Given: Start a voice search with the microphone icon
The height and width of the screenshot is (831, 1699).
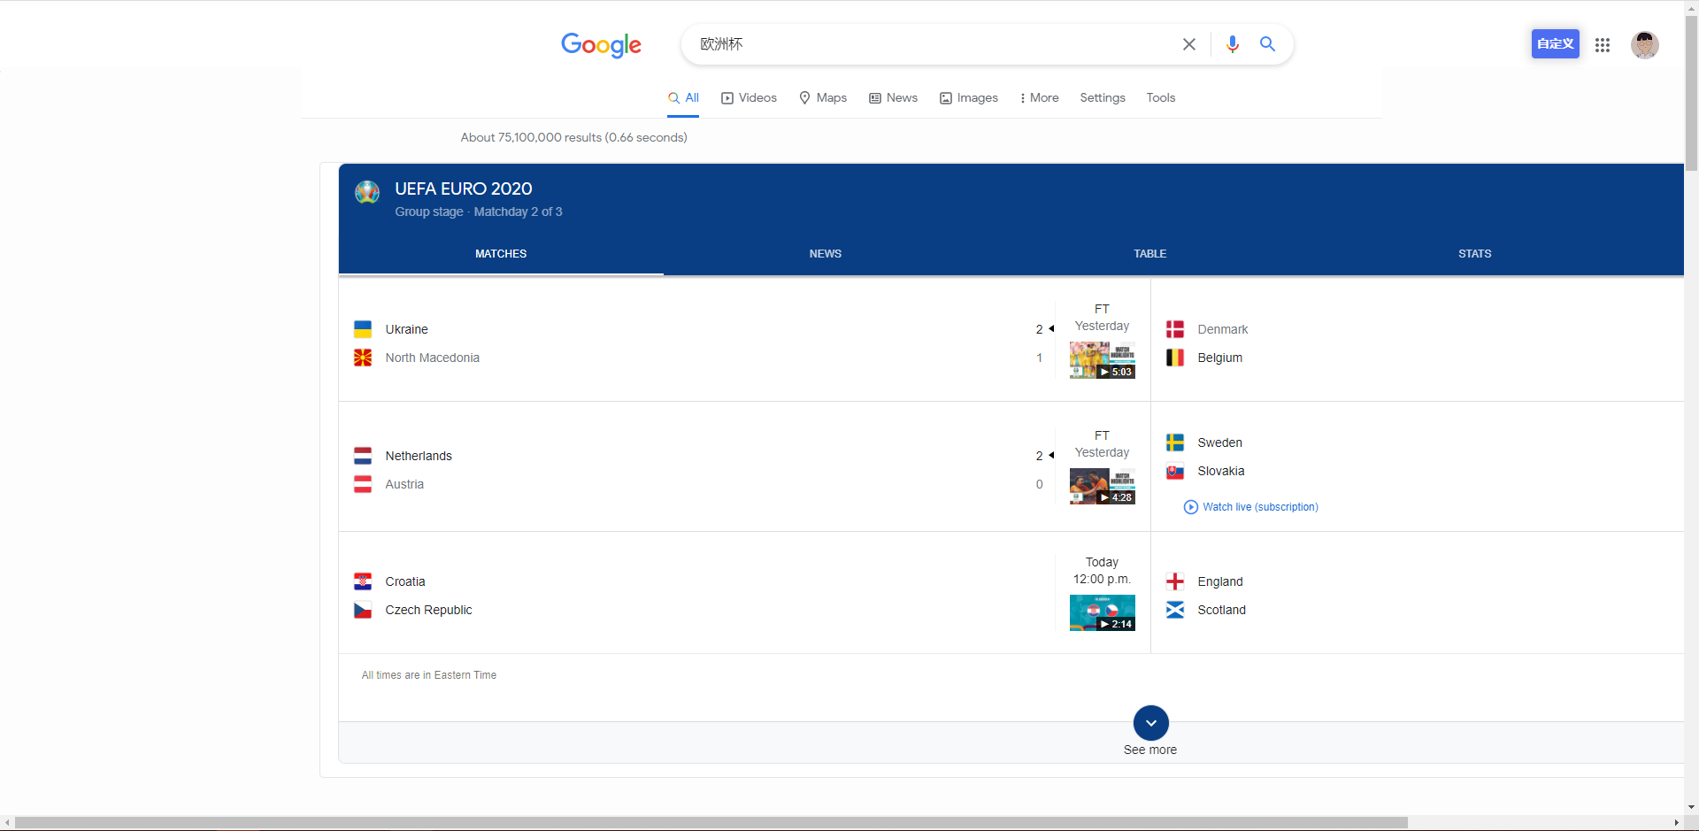Looking at the screenshot, I should [x=1233, y=44].
